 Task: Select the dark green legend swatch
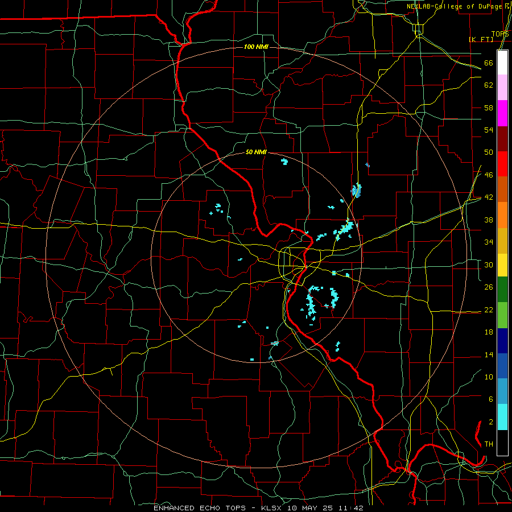(502, 290)
